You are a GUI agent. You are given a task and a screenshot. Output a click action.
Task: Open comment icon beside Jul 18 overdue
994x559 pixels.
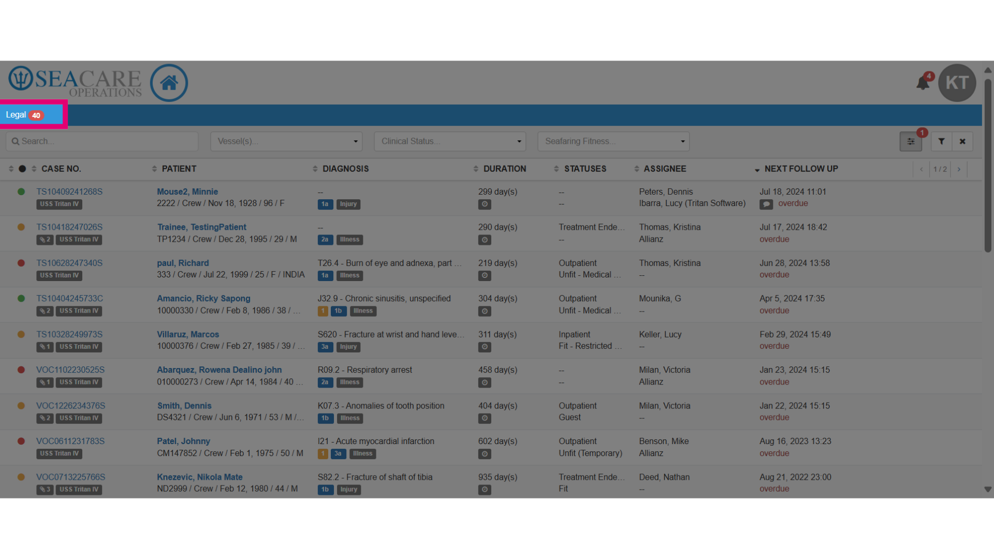coord(766,204)
